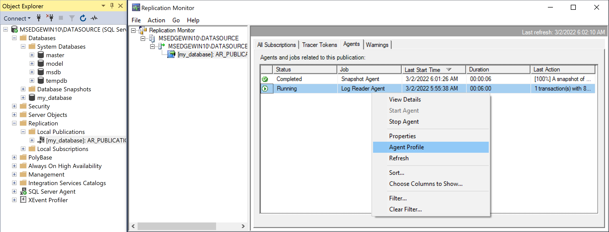Select the Log Reader Agent row

362,88
